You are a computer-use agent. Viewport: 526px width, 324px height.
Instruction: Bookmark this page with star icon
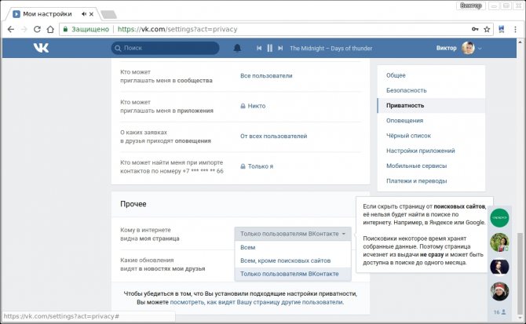click(x=487, y=30)
